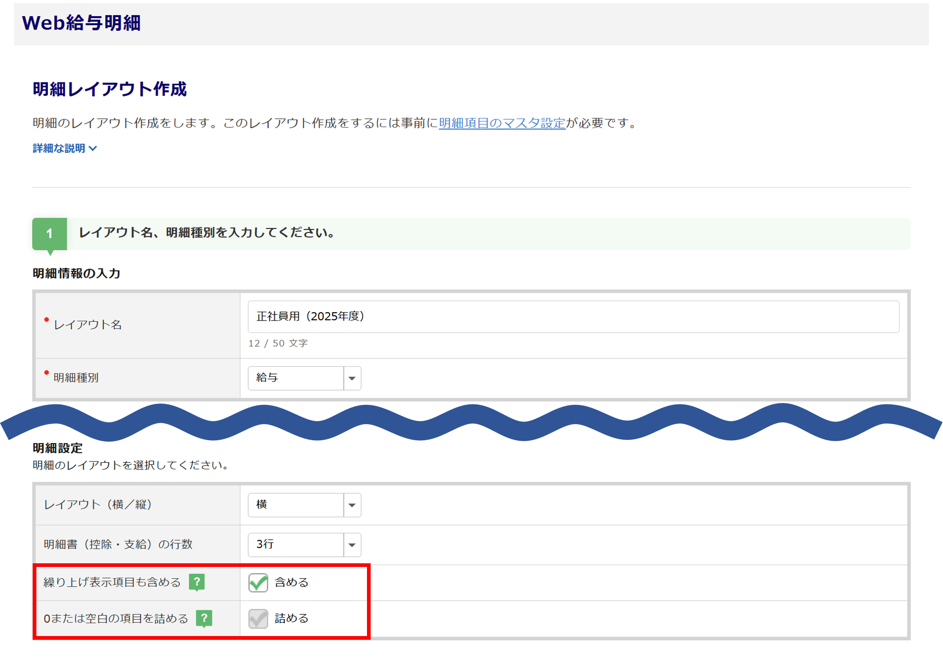Click the chevron next to 詳細な説明
The image size is (943, 660).
93,148
